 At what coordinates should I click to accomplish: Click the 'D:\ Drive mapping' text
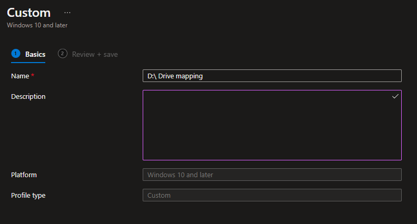tap(175, 76)
